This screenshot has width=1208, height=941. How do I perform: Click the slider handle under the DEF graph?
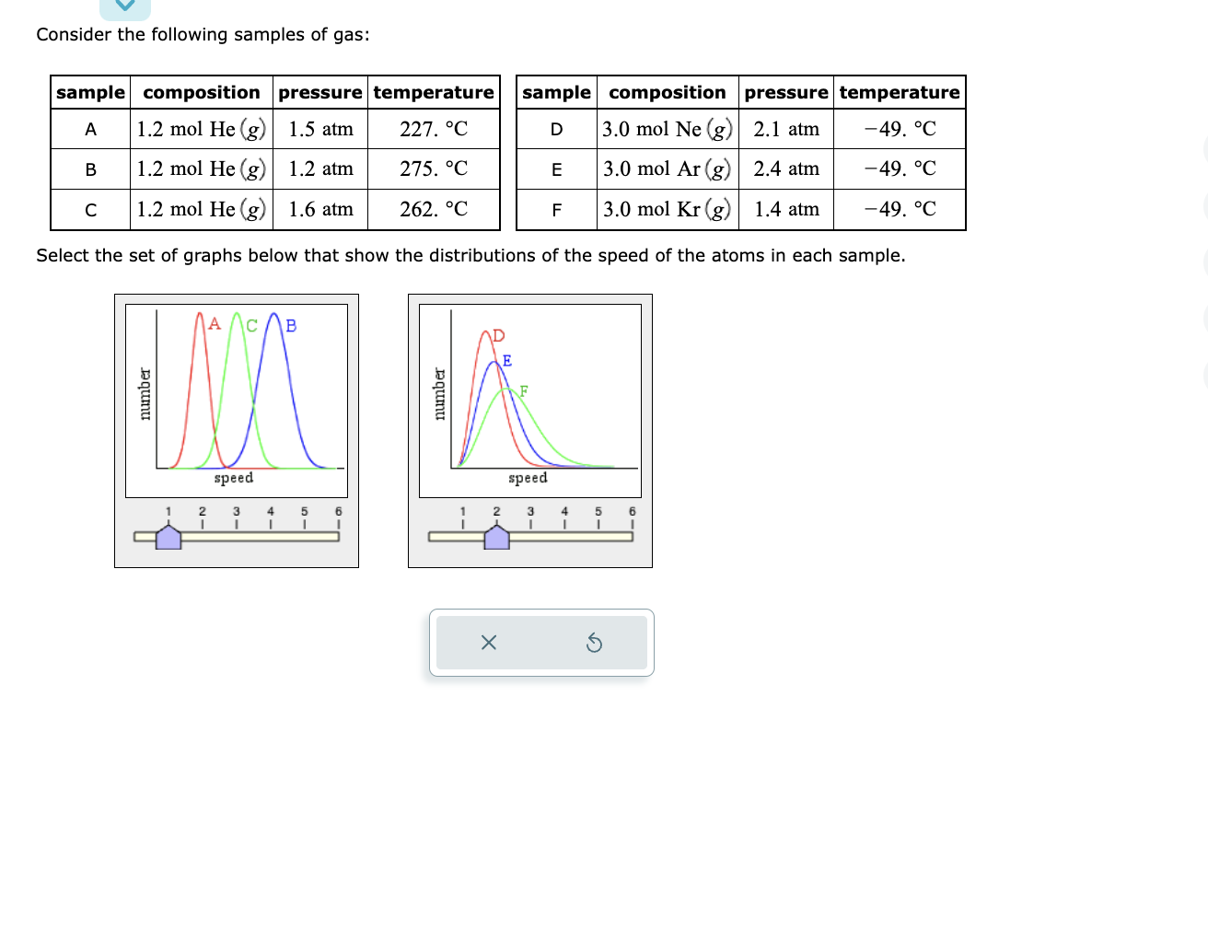495,537
